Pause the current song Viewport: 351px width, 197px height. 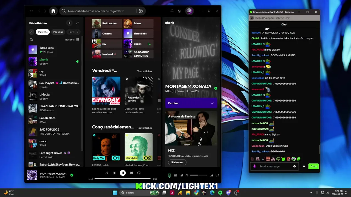[123, 173]
